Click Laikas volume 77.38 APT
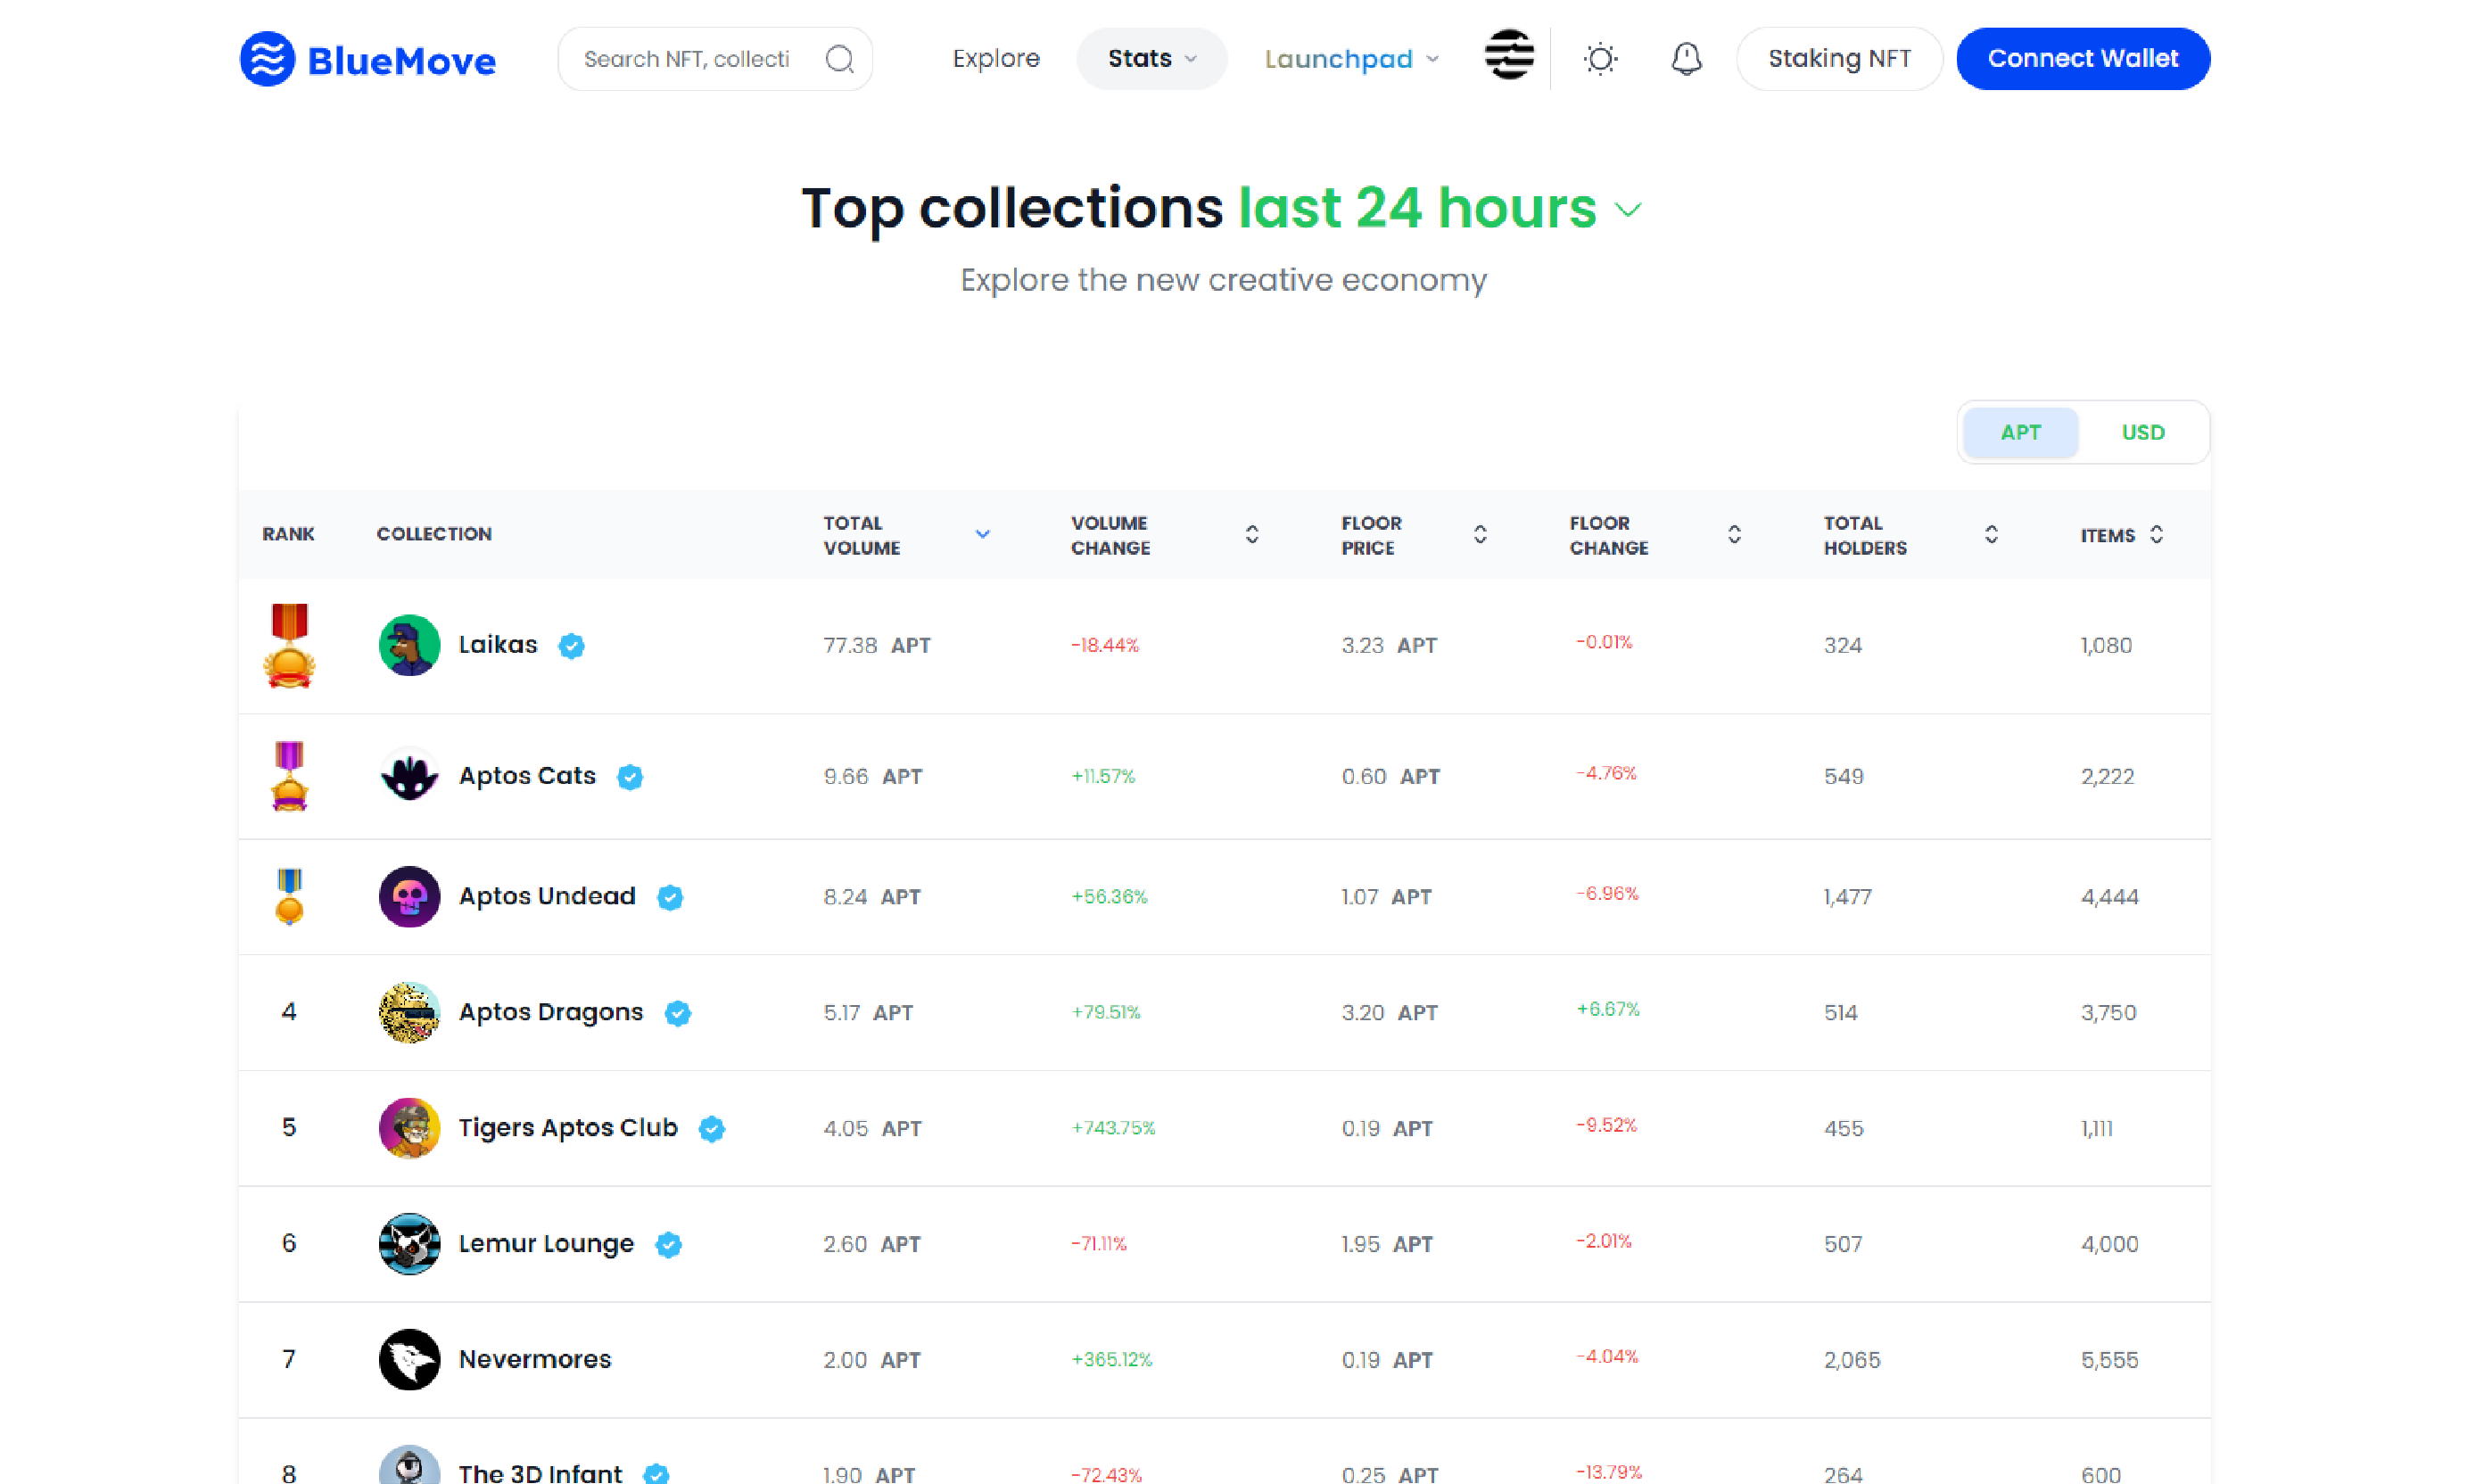 pyautogui.click(x=877, y=646)
